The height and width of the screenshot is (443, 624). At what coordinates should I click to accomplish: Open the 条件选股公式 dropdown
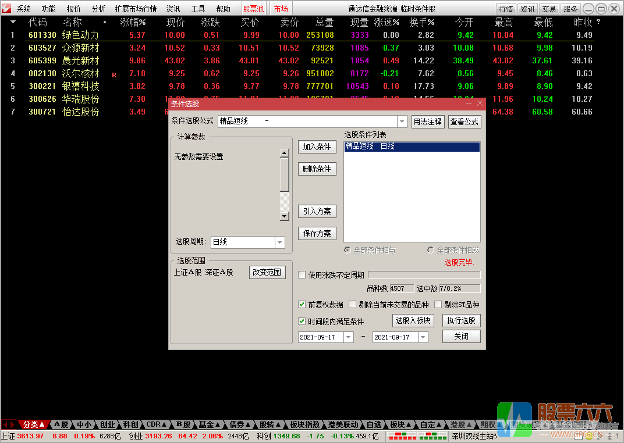click(402, 121)
